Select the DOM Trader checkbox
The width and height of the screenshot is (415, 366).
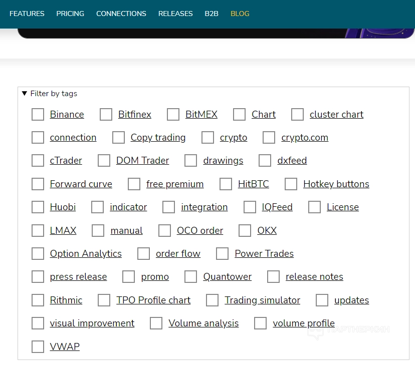104,161
